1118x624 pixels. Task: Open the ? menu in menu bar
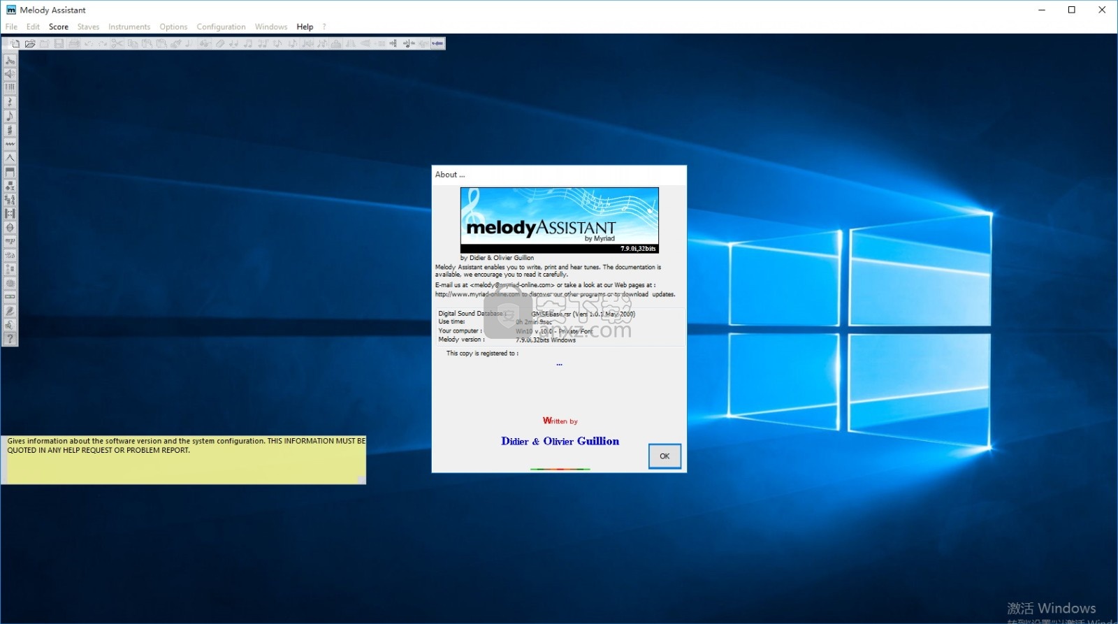click(324, 27)
